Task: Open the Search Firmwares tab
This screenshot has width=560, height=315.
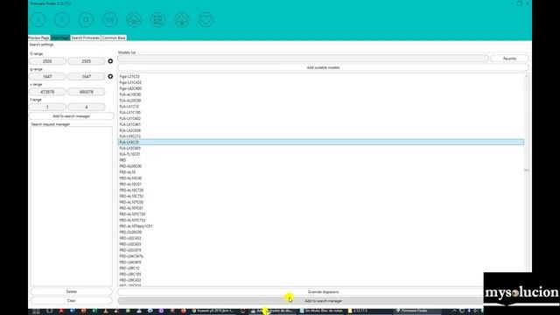Action: coord(86,38)
